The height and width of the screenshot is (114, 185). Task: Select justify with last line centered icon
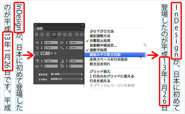click(59, 35)
